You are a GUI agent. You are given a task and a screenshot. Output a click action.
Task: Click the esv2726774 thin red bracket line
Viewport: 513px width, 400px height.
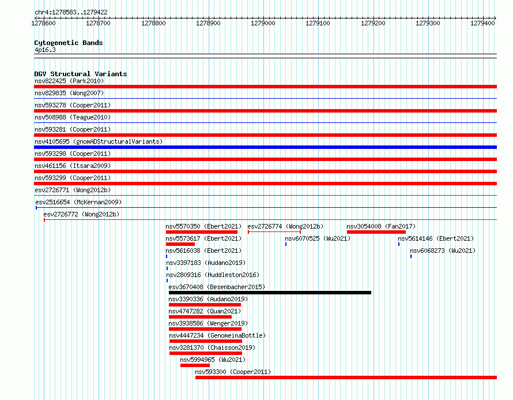pos(274,232)
